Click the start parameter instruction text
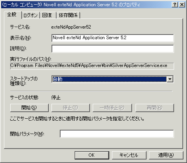This screenshot has width=187, height=163. click(x=77, y=119)
